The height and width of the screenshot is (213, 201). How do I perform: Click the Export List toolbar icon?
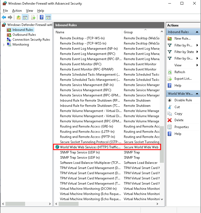[33, 17]
